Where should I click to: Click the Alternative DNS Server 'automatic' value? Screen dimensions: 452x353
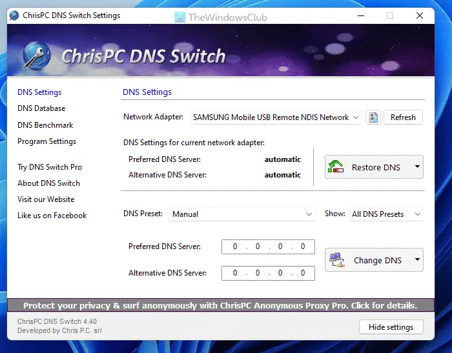click(x=283, y=175)
